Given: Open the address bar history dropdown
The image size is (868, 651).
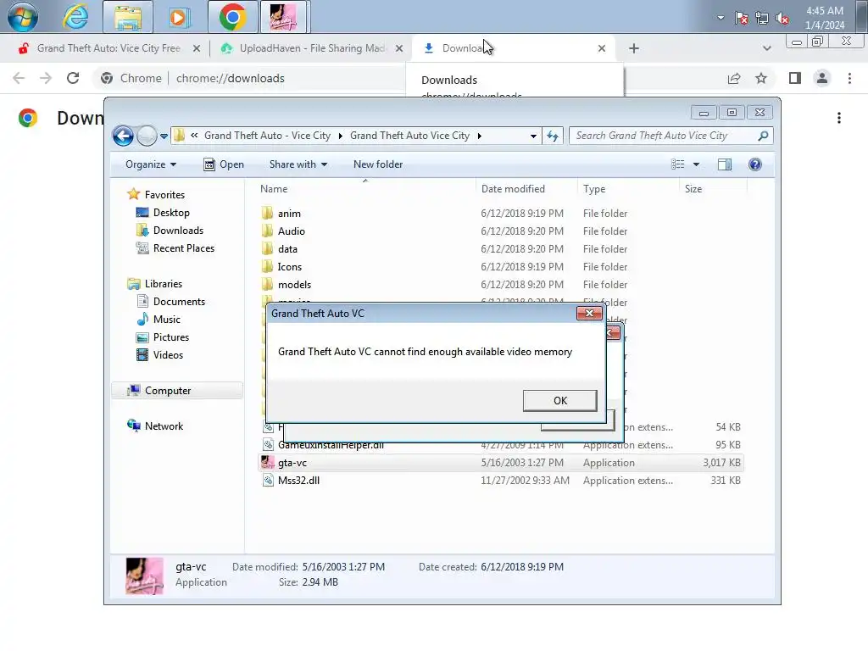Looking at the screenshot, I should click(x=533, y=136).
